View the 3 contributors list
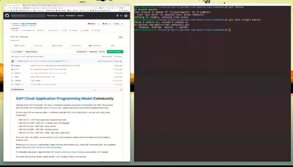 pyautogui.click(x=95, y=45)
